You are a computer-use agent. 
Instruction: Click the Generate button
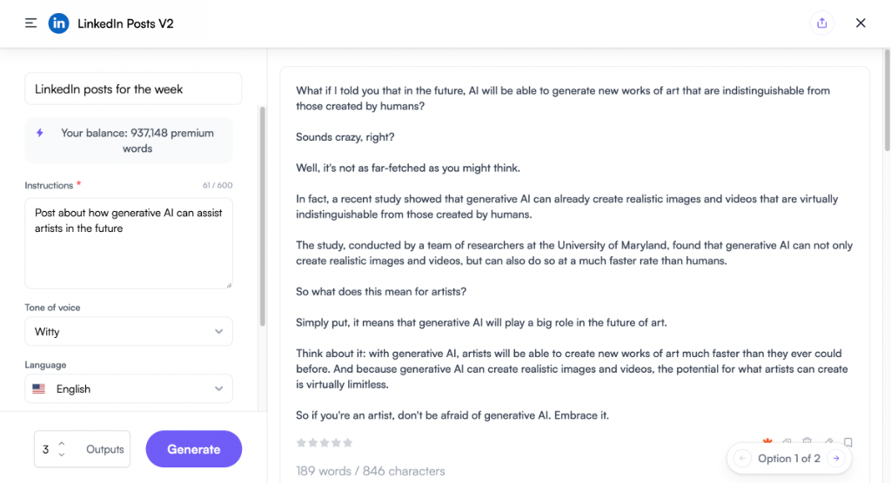[x=194, y=449]
